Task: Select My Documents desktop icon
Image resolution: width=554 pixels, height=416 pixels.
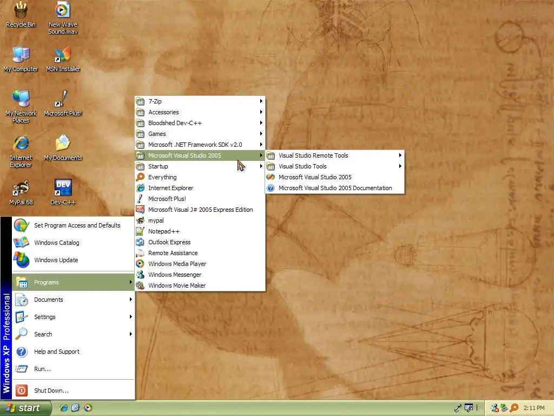Action: (63, 148)
